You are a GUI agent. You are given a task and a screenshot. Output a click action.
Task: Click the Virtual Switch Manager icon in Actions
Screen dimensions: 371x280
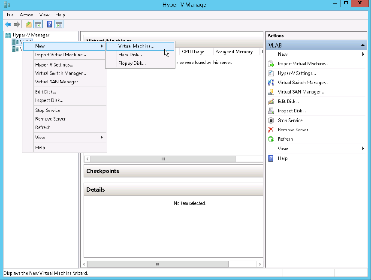click(271, 82)
